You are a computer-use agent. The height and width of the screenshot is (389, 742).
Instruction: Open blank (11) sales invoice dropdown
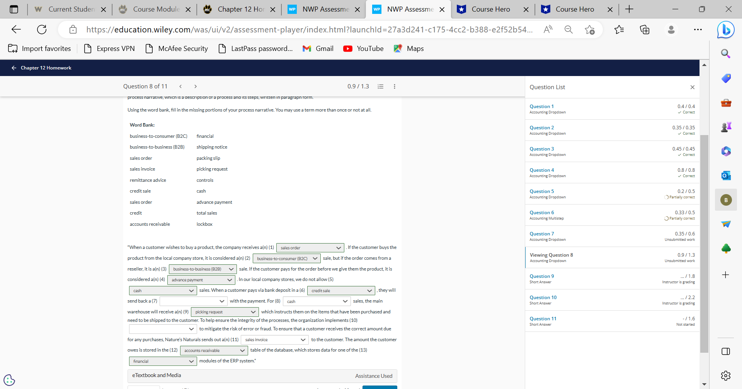coord(275,340)
